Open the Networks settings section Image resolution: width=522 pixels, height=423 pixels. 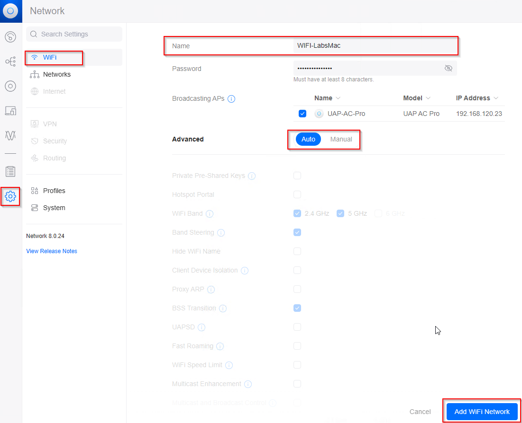pos(56,74)
